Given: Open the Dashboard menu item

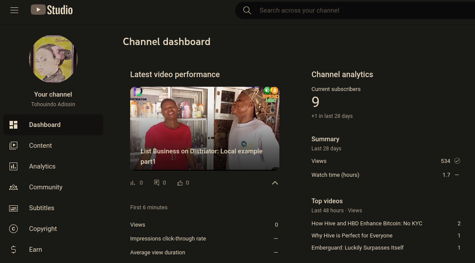Looking at the screenshot, I should 53,125.
